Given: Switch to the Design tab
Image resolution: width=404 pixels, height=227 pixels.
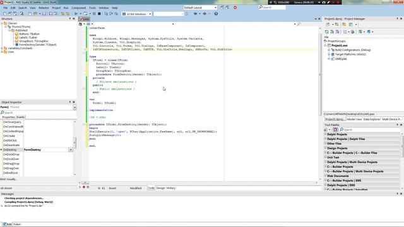Looking at the screenshot, I should tap(160, 188).
